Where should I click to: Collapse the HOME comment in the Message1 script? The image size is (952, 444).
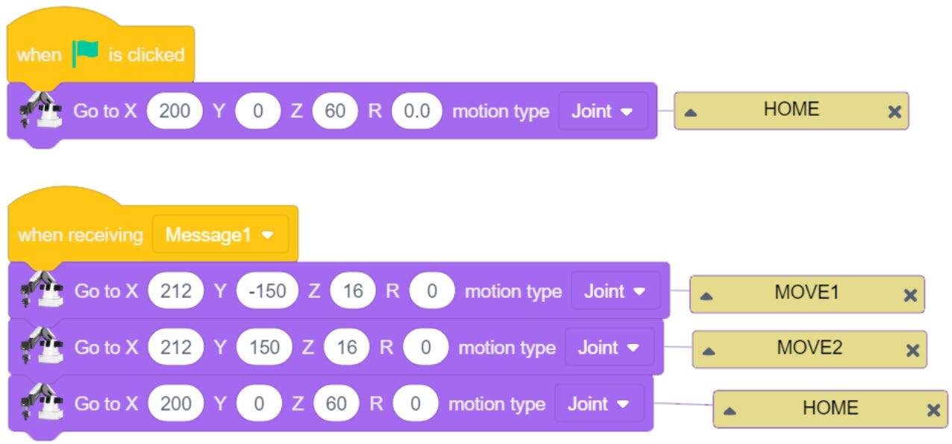[x=730, y=410]
